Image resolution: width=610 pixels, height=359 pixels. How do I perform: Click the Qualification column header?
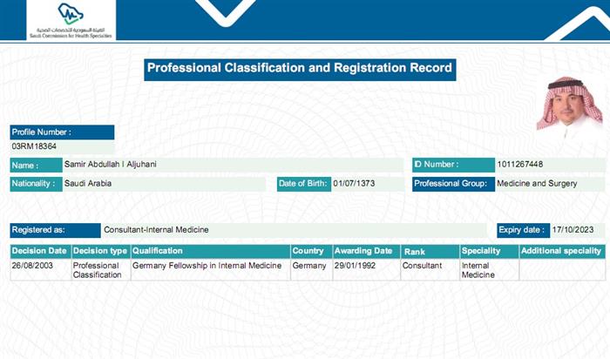211,251
